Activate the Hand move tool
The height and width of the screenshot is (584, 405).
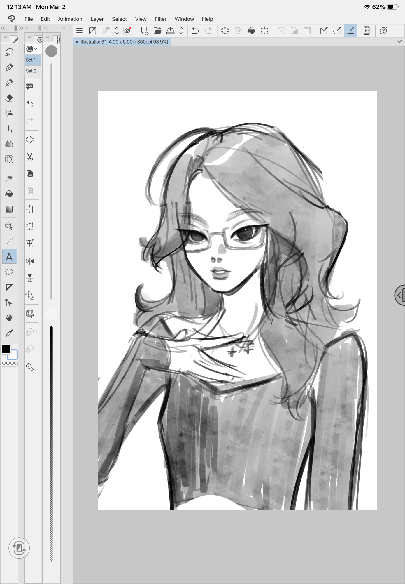pos(9,318)
